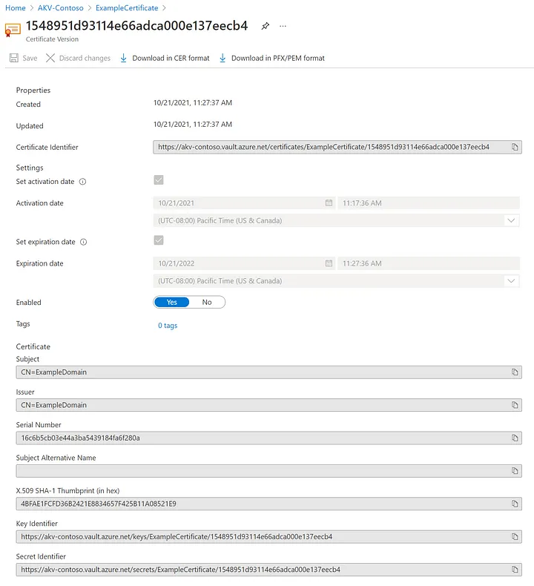Image resolution: width=534 pixels, height=586 pixels.
Task: Click the activation time field 11:17:36 AM
Action: pos(429,203)
